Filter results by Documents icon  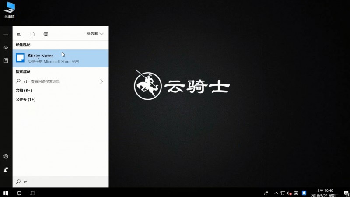click(32, 34)
